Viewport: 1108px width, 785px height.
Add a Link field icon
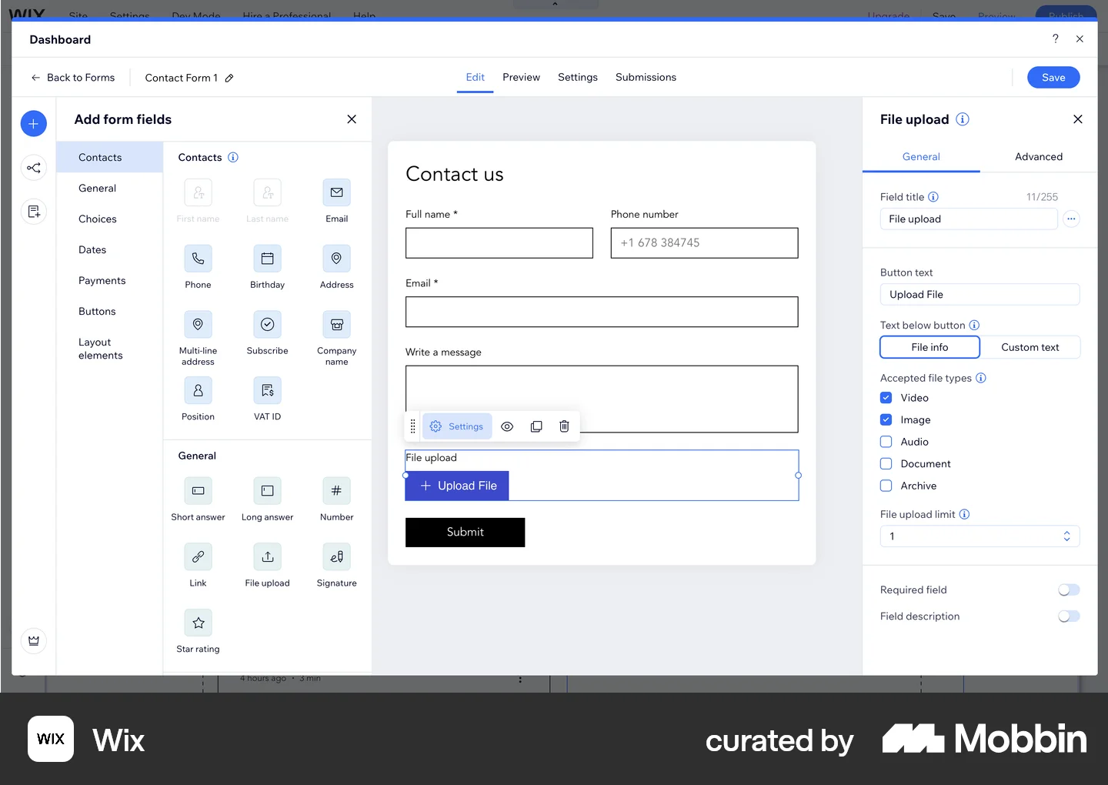tap(198, 557)
